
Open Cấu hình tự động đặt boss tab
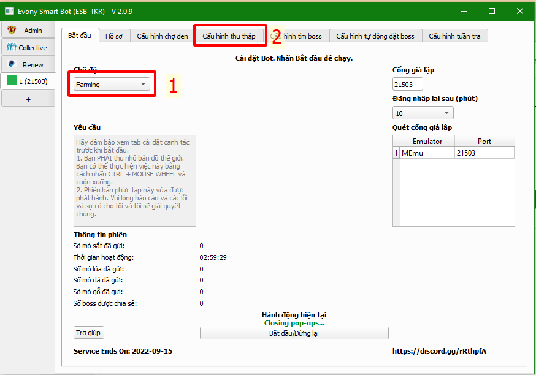[x=375, y=36]
